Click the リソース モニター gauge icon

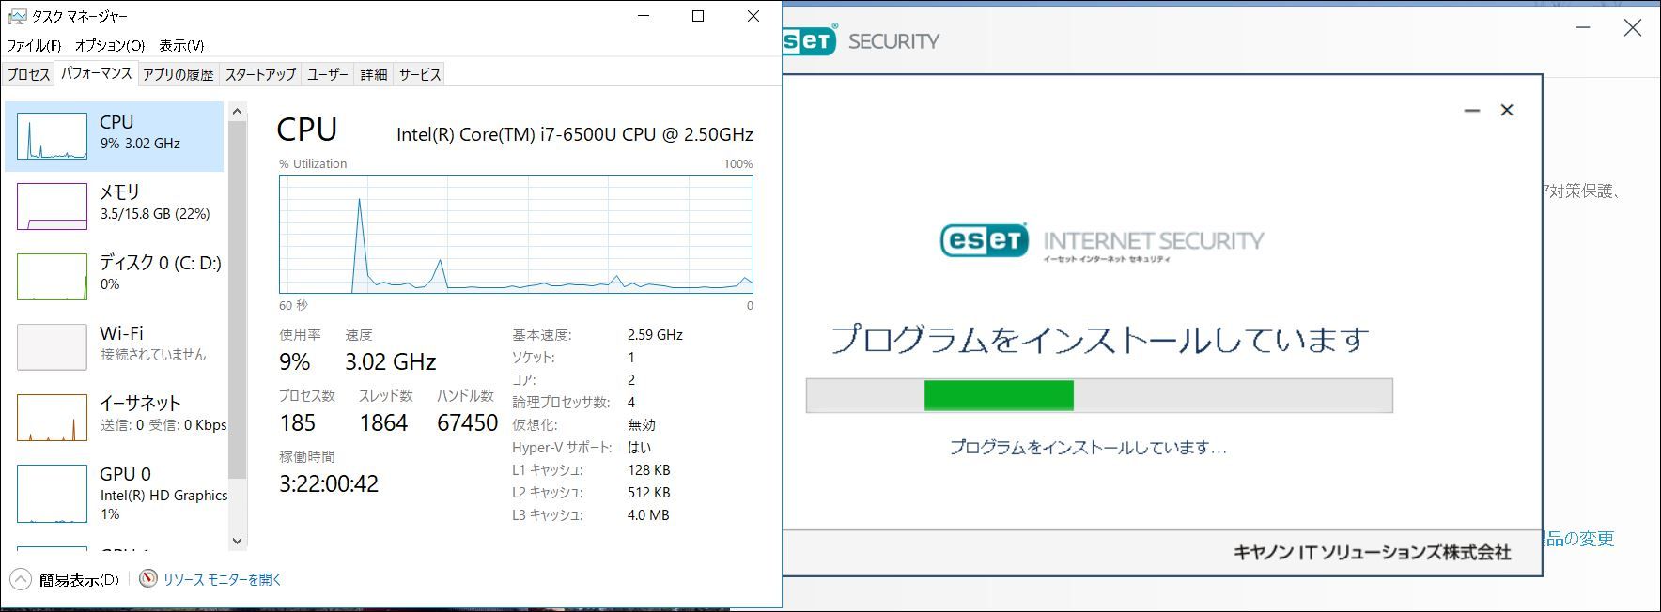point(148,579)
